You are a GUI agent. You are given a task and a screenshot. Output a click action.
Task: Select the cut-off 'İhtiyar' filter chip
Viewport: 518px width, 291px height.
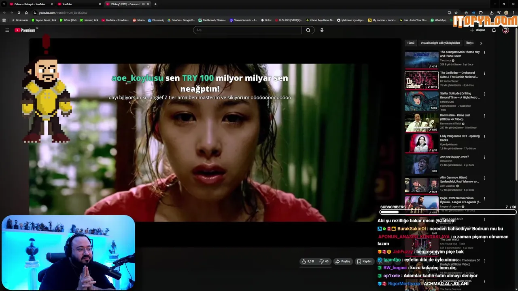(470, 43)
